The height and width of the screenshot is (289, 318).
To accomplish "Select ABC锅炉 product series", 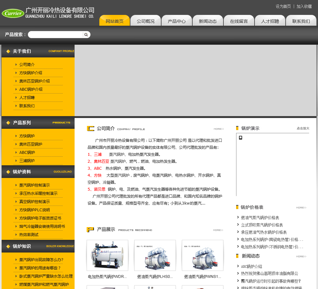I will tap(27, 152).
